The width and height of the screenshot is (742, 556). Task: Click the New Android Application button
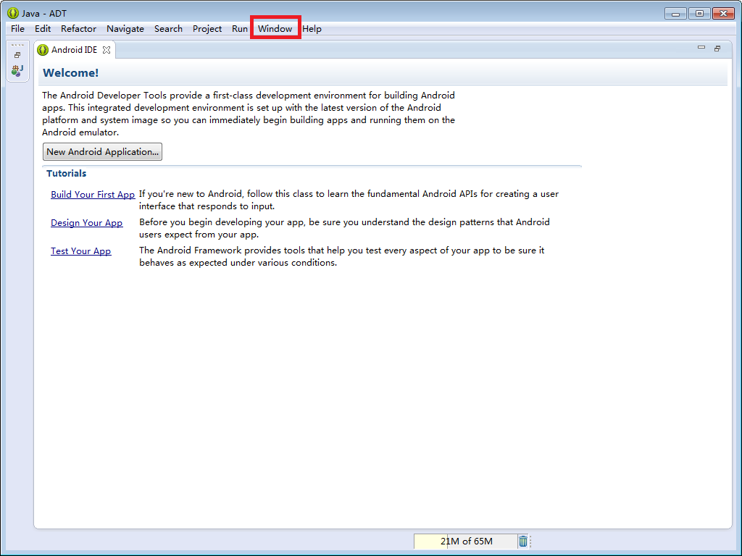[x=102, y=152]
